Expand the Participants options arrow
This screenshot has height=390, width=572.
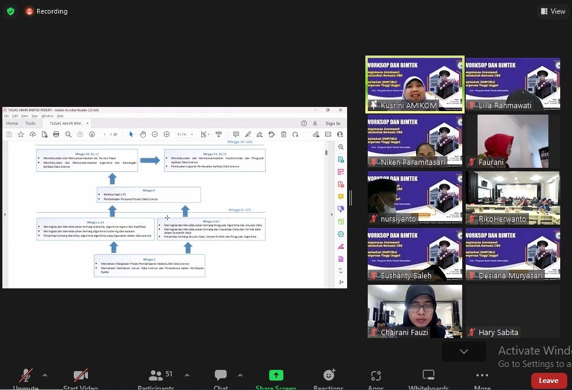(x=187, y=375)
